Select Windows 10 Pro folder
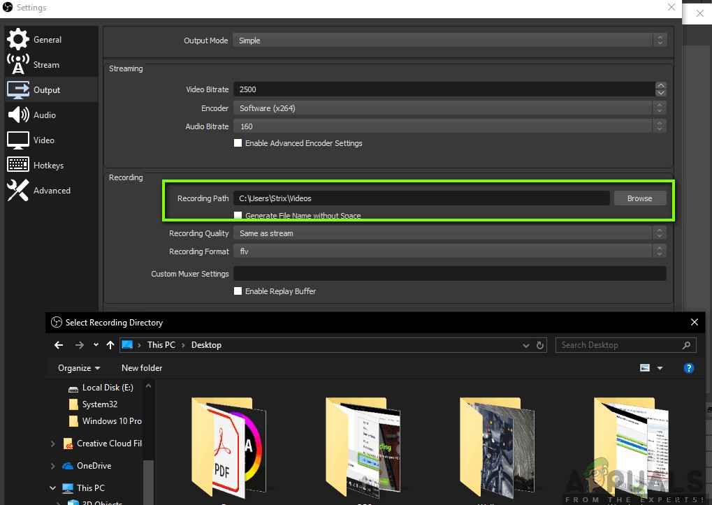The height and width of the screenshot is (505, 712). pos(106,421)
